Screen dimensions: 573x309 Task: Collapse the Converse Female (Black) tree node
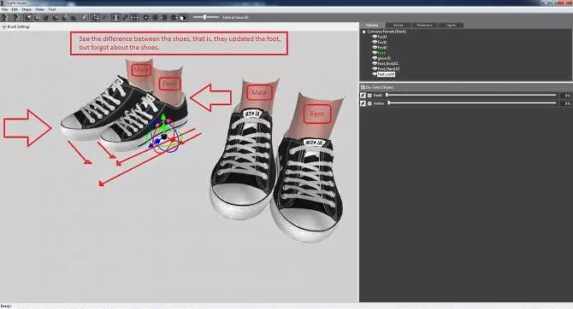[x=364, y=32]
